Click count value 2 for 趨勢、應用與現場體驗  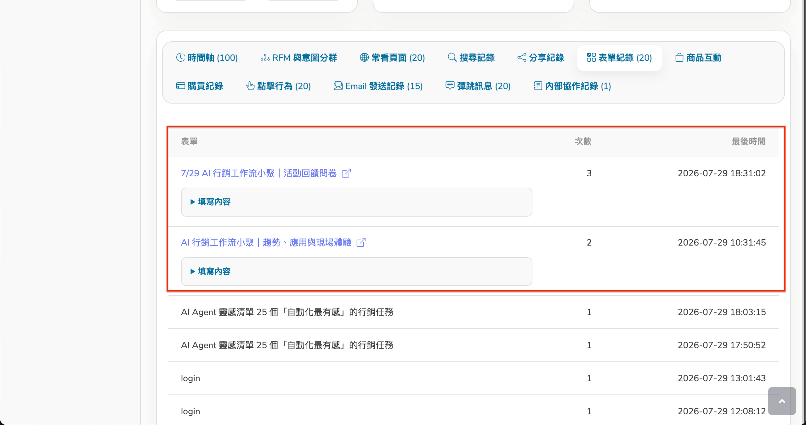(x=589, y=242)
